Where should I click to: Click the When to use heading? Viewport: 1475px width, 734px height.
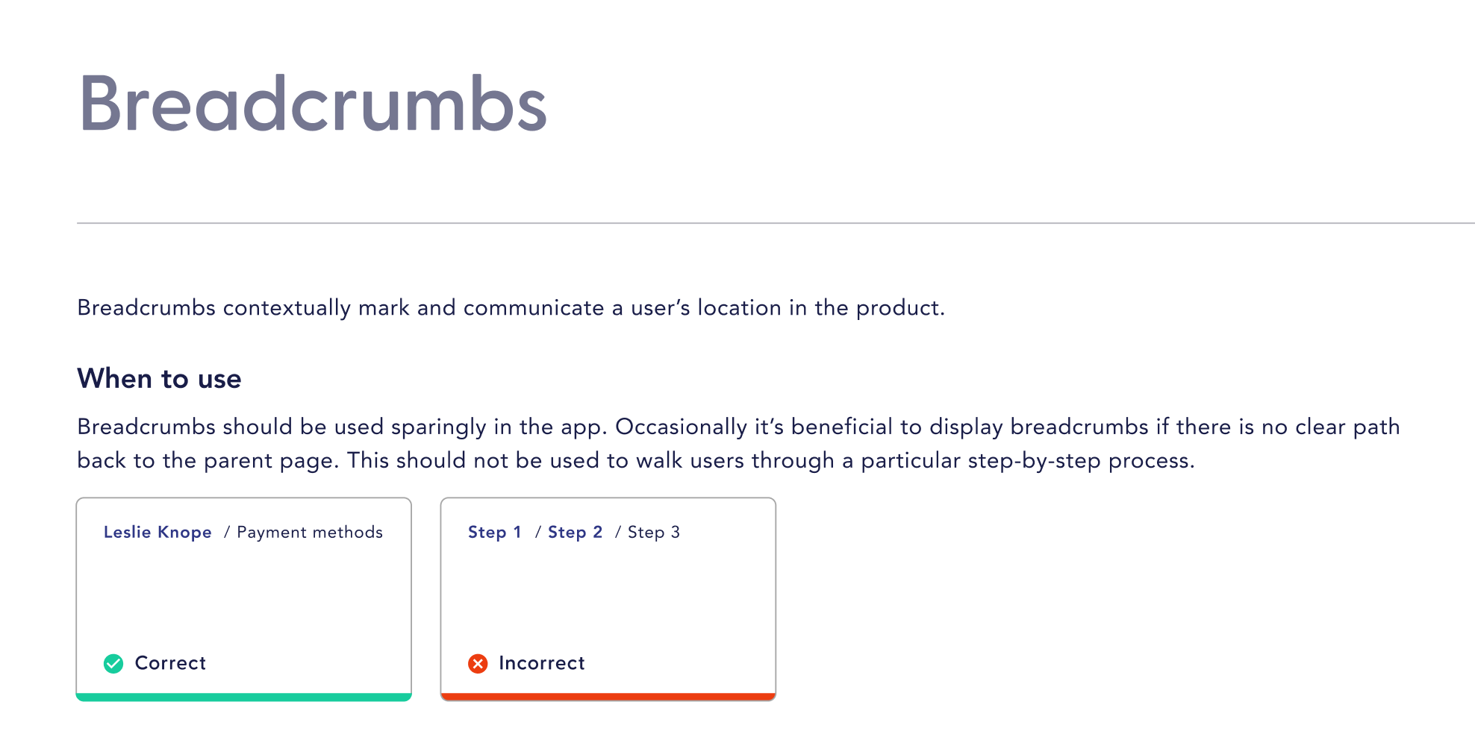pyautogui.click(x=159, y=378)
